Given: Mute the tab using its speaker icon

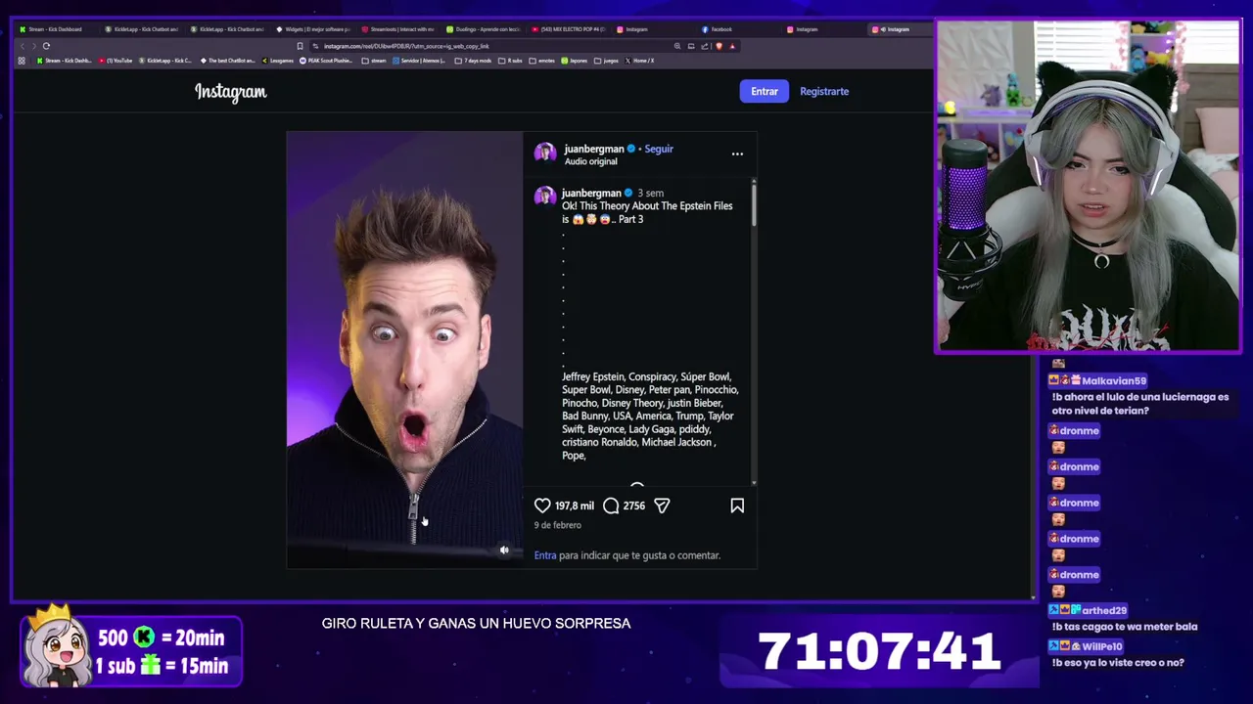Looking at the screenshot, I should pyautogui.click(x=882, y=29).
